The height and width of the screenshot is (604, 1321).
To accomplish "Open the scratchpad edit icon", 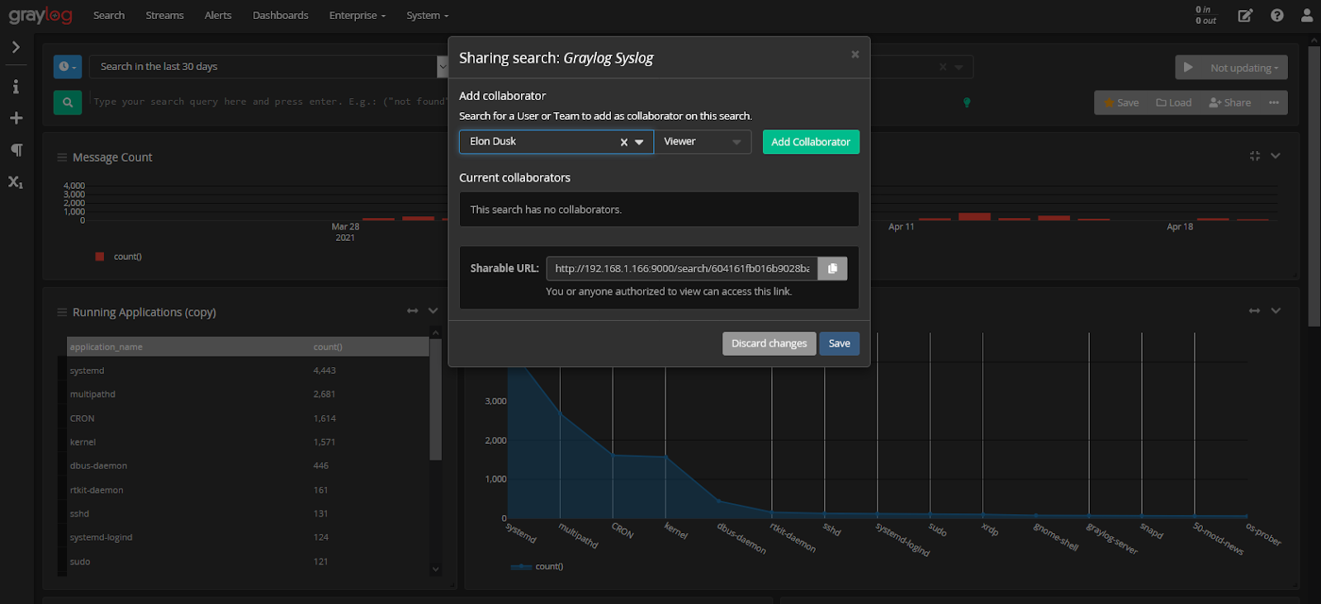I will pyautogui.click(x=1245, y=15).
